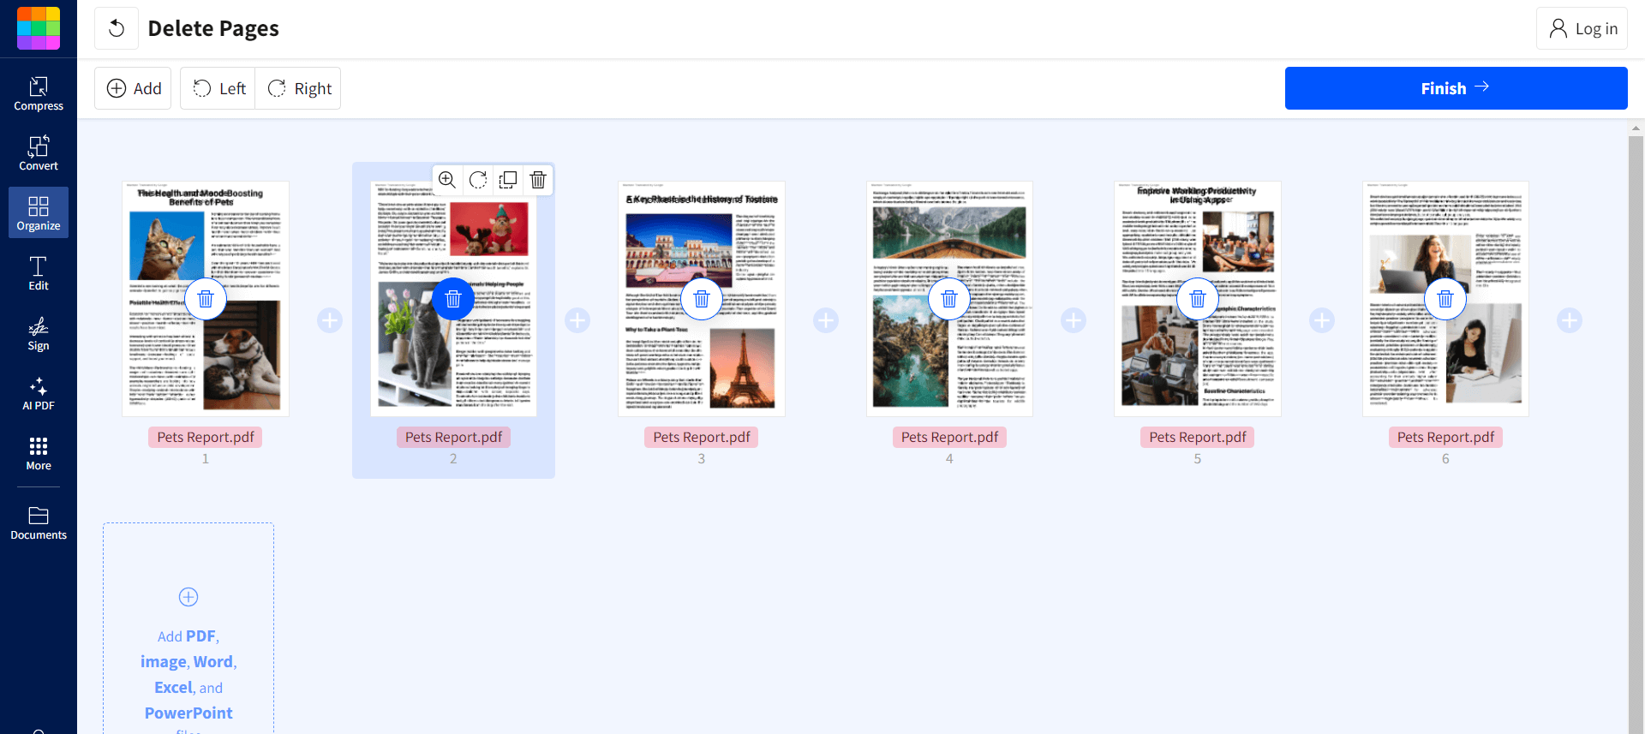Duplicate page 2 using copy icon
This screenshot has height=734, width=1645.
pos(508,180)
